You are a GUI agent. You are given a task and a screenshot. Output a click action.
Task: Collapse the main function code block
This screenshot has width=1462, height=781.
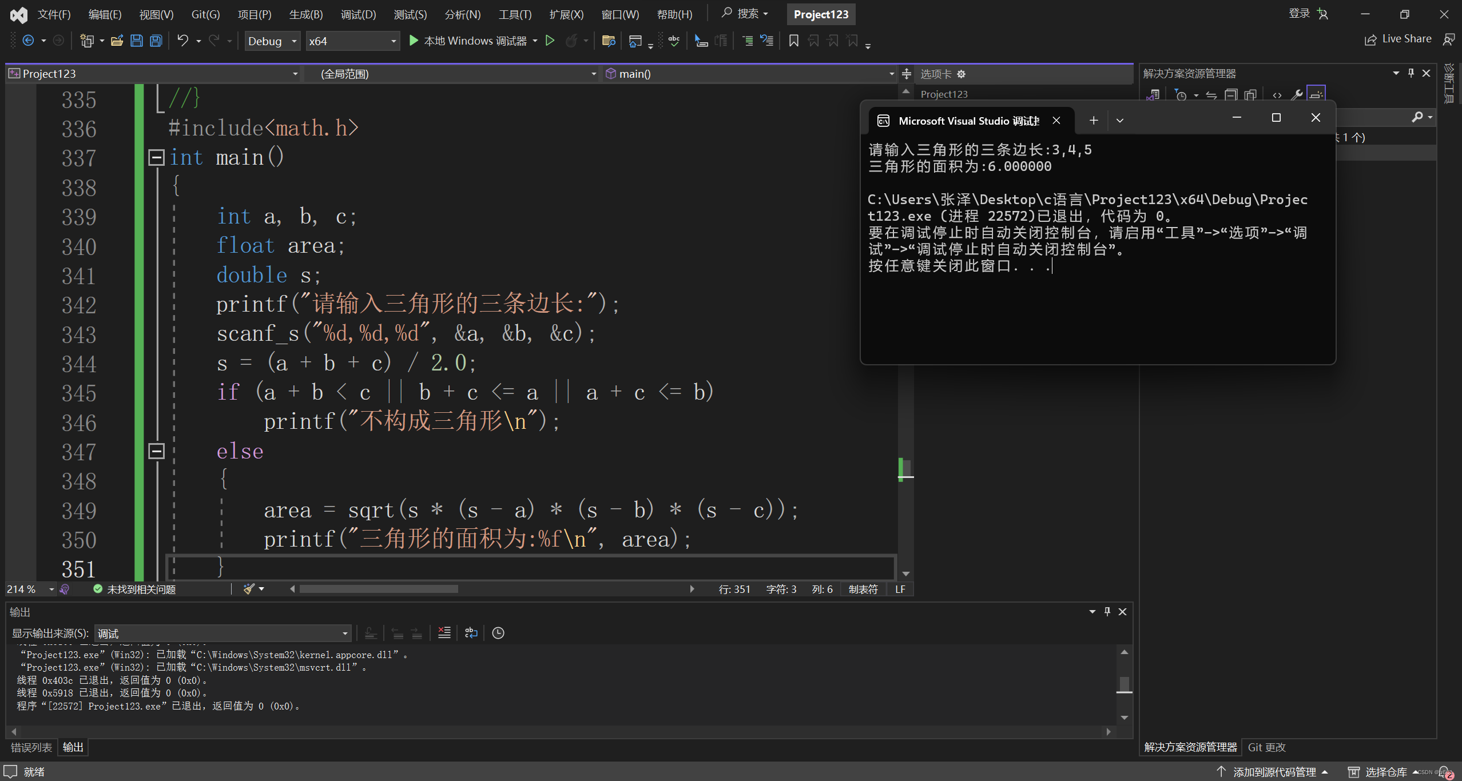tap(156, 157)
